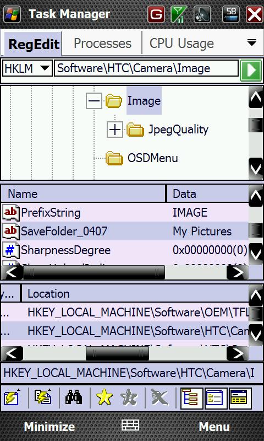Click the location list scroll down arrow
Image resolution: width=264 pixels, height=441 pixels.
pos(256,335)
